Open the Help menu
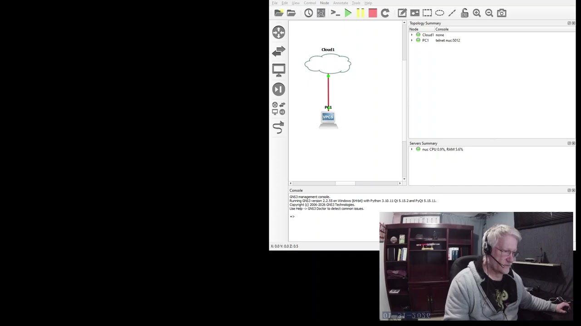This screenshot has width=581, height=326. (x=368, y=3)
